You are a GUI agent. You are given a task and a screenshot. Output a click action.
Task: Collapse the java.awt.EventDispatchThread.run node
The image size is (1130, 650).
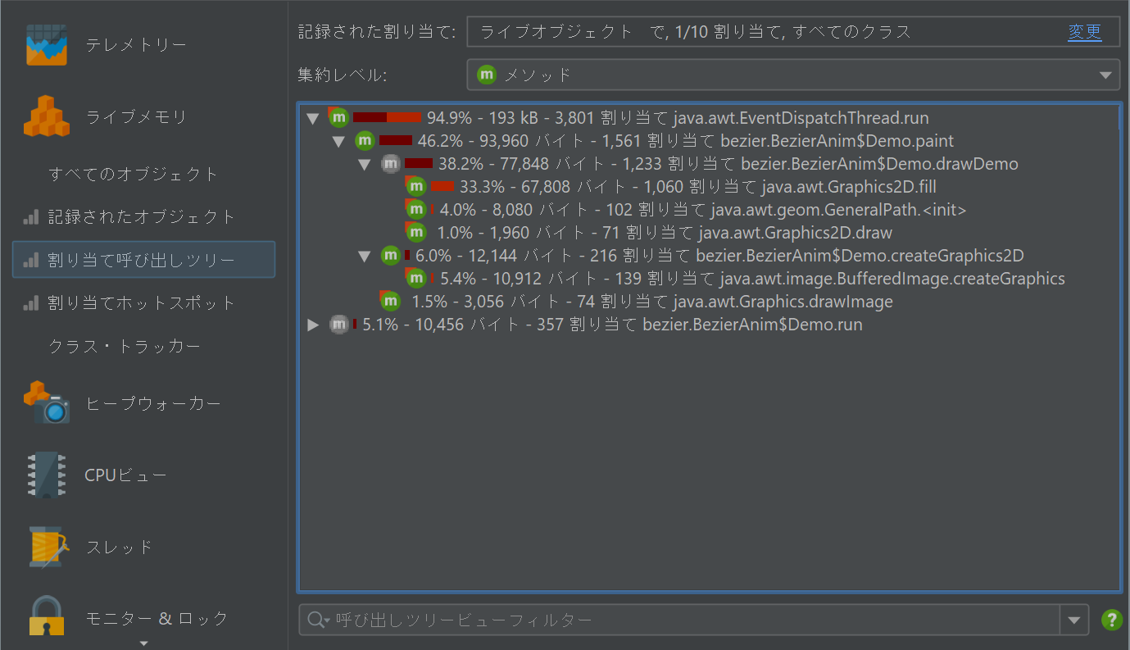[312, 119]
